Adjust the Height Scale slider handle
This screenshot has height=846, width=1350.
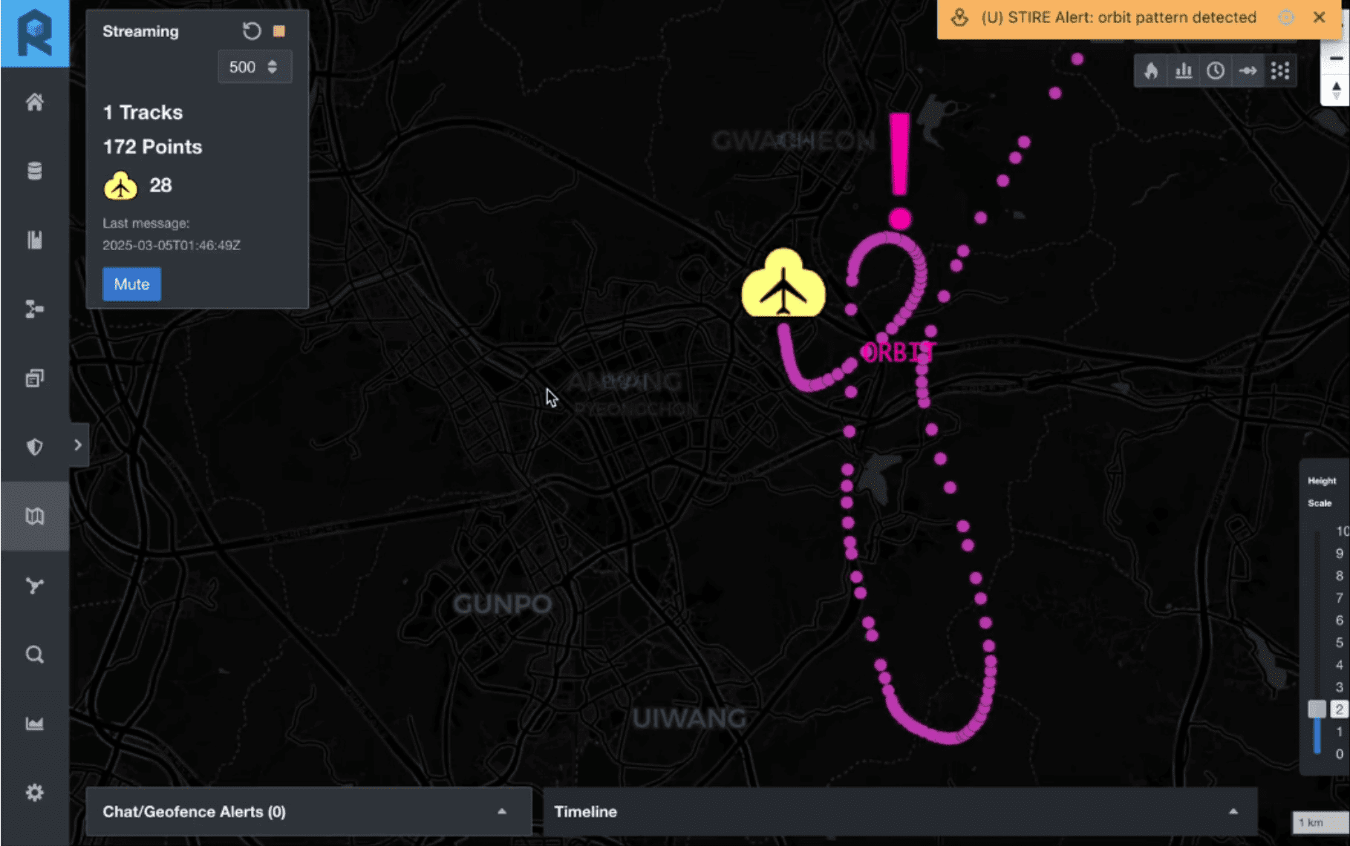point(1317,709)
